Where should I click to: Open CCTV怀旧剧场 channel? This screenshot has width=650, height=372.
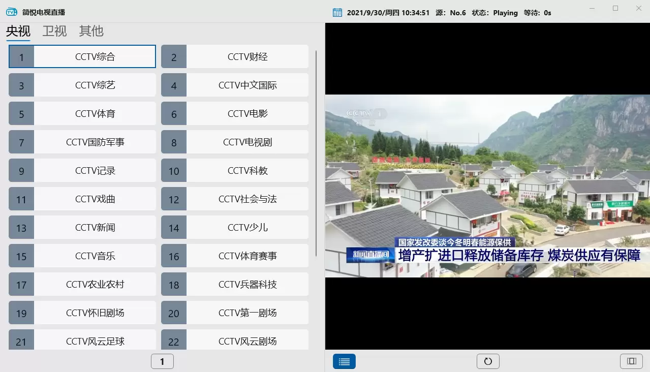pyautogui.click(x=82, y=313)
